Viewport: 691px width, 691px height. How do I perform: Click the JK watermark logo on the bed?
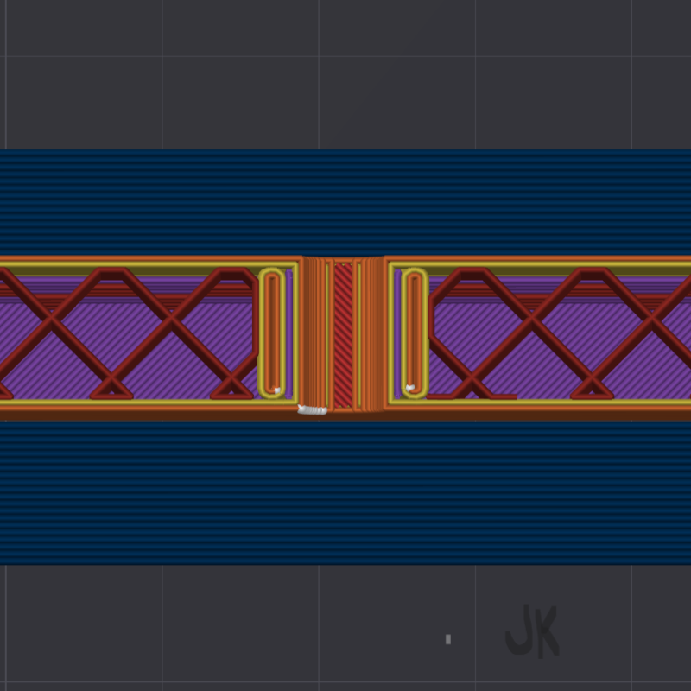pos(532,631)
